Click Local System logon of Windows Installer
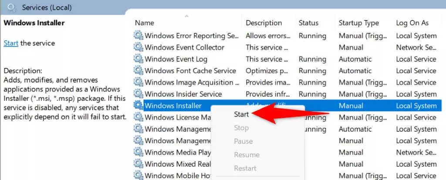This screenshot has height=180, width=446. (x=416, y=106)
